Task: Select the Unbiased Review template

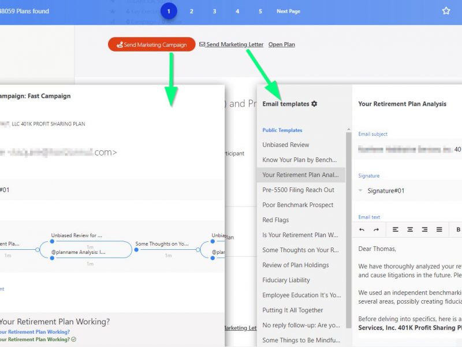Action: point(286,145)
